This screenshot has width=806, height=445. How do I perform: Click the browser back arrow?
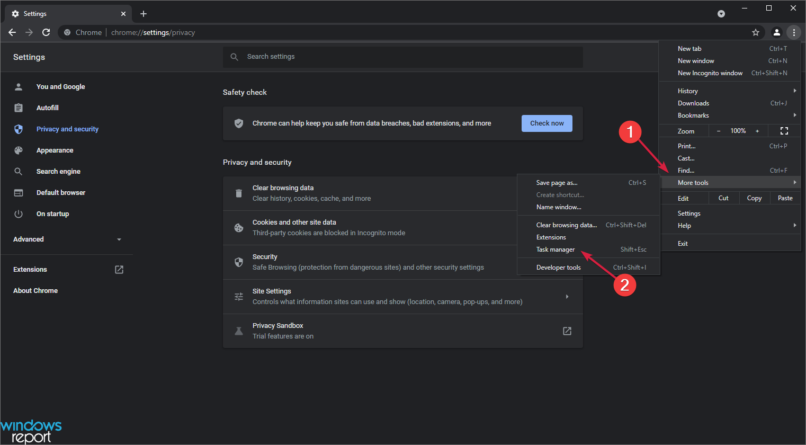(12, 32)
